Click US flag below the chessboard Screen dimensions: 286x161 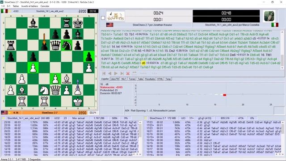coord(4,113)
